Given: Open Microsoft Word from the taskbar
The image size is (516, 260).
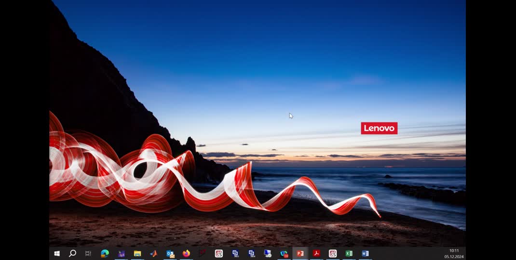Looking at the screenshot, I should (x=365, y=253).
